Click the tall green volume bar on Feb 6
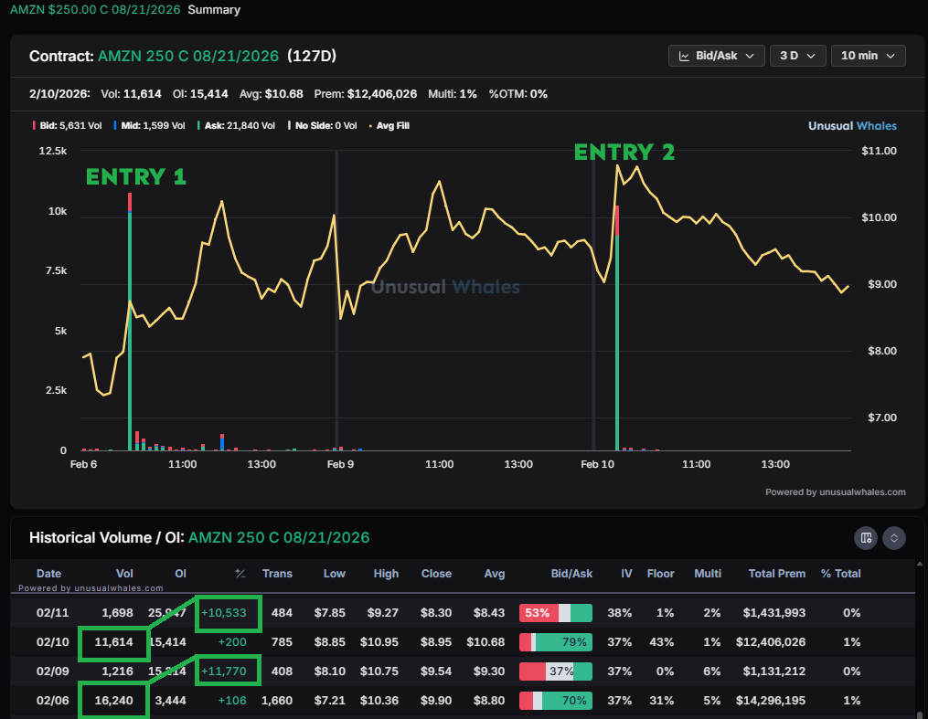The width and height of the screenshot is (928, 719). (x=130, y=331)
